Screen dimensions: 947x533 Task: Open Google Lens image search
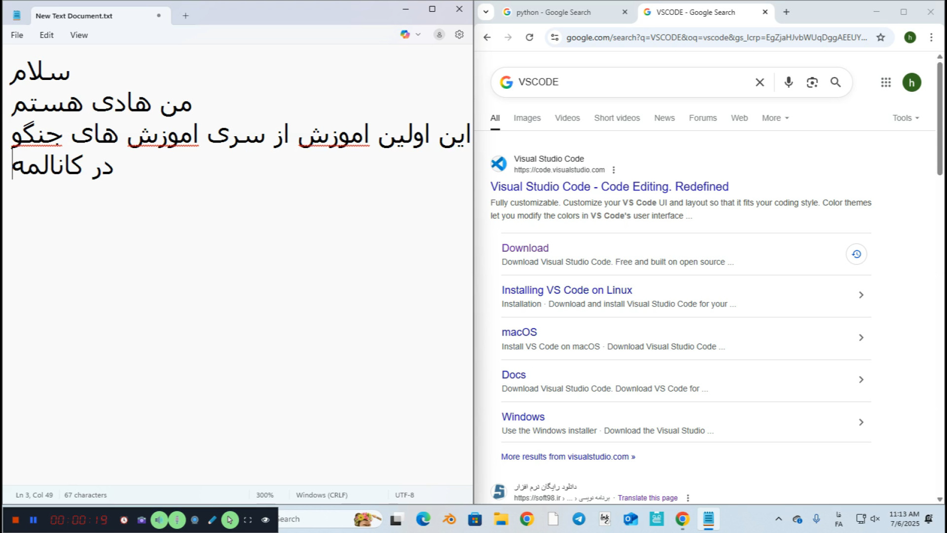(x=812, y=82)
